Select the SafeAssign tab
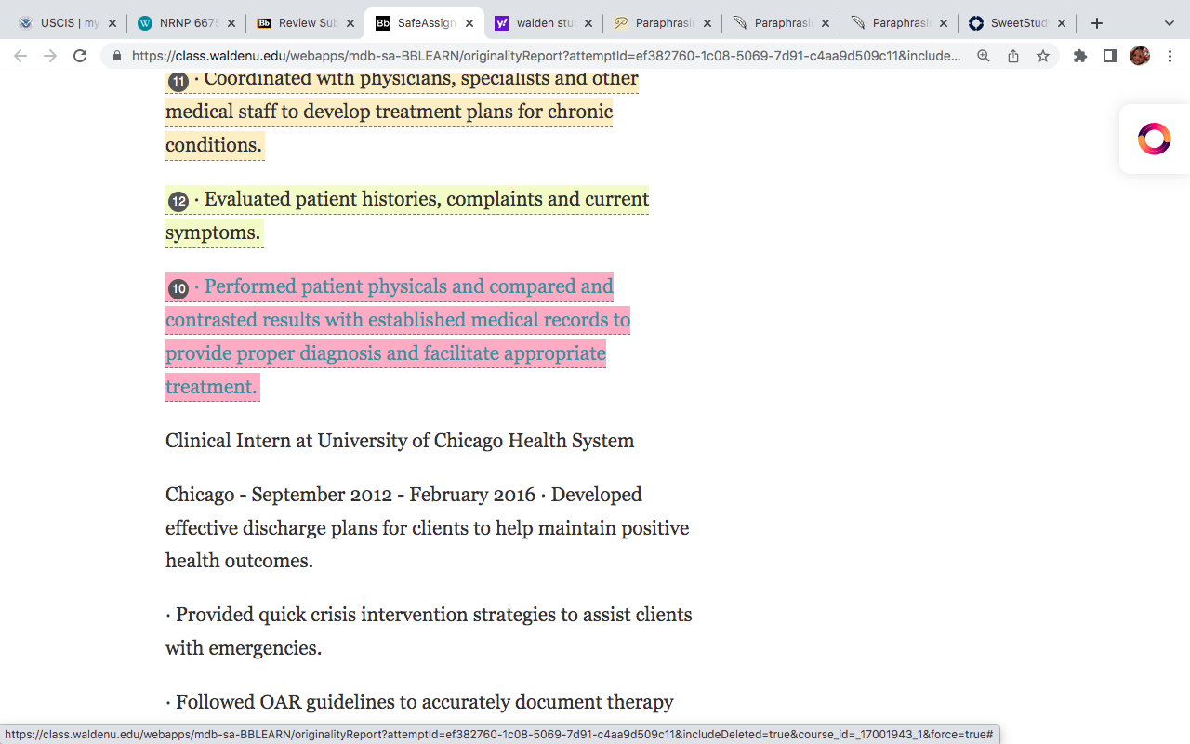1190x744 pixels. 424,23
